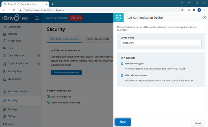Open the Chrome three-dot menu
The height and width of the screenshot is (127, 208).
click(x=205, y=10)
